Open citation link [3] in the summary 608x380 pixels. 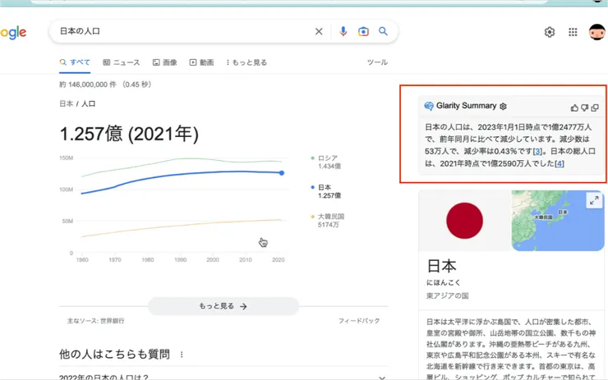pos(537,152)
